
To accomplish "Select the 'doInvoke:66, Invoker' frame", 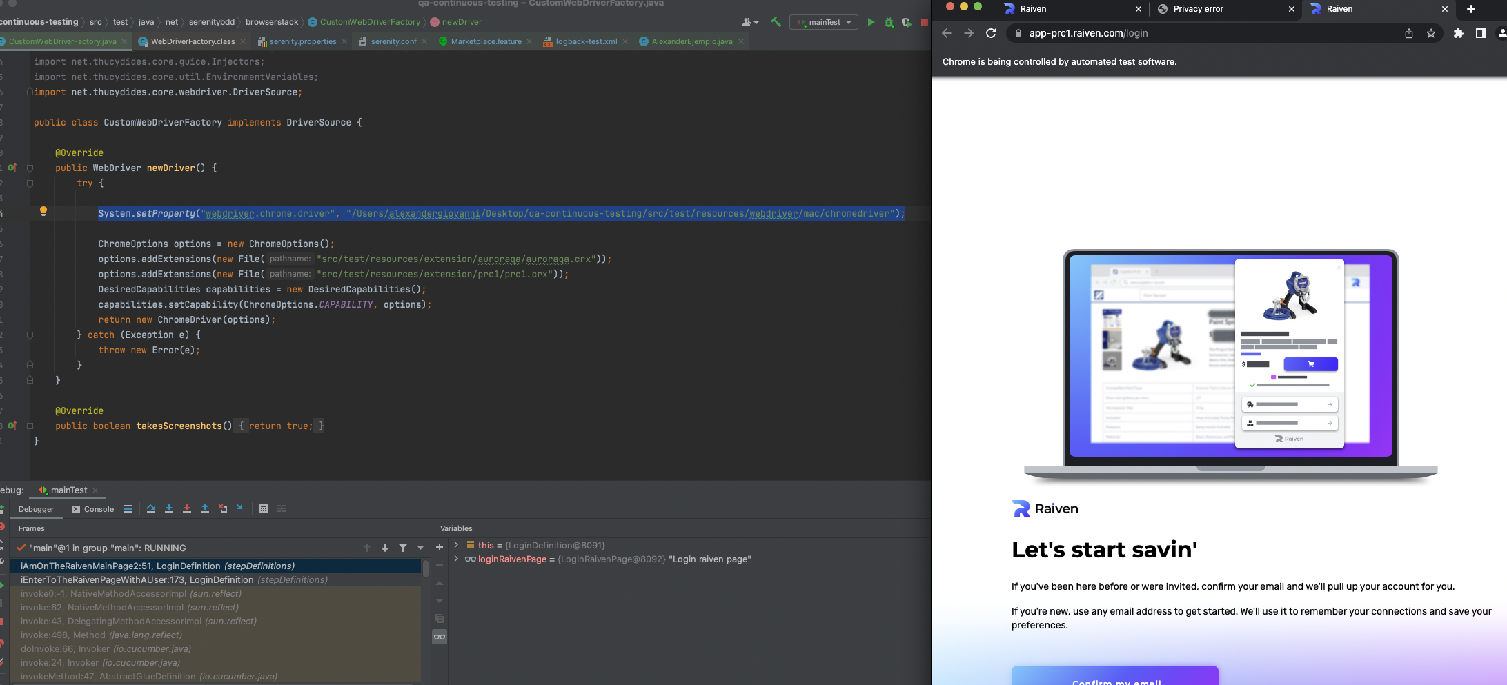I will coord(214,648).
